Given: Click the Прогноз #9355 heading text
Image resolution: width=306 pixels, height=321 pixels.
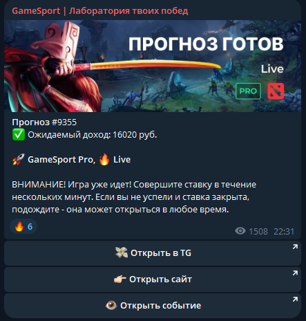Looking at the screenshot, I should (x=44, y=122).
